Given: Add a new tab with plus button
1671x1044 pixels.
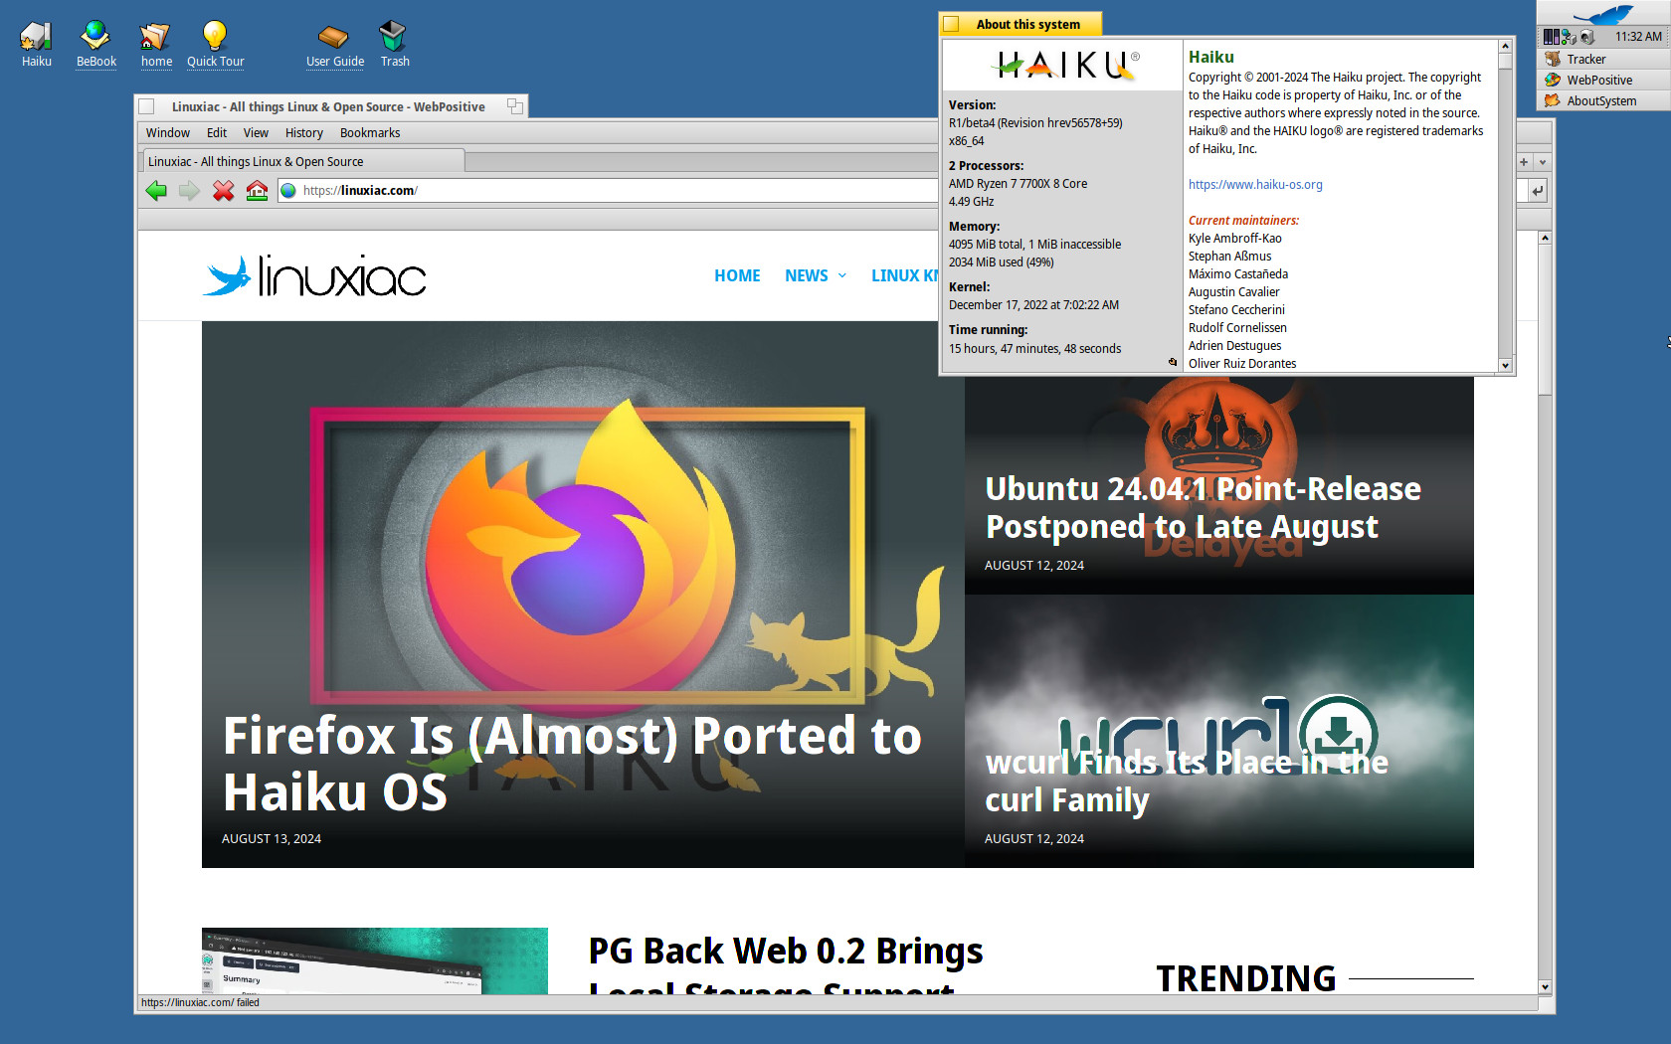Looking at the screenshot, I should 1524,162.
